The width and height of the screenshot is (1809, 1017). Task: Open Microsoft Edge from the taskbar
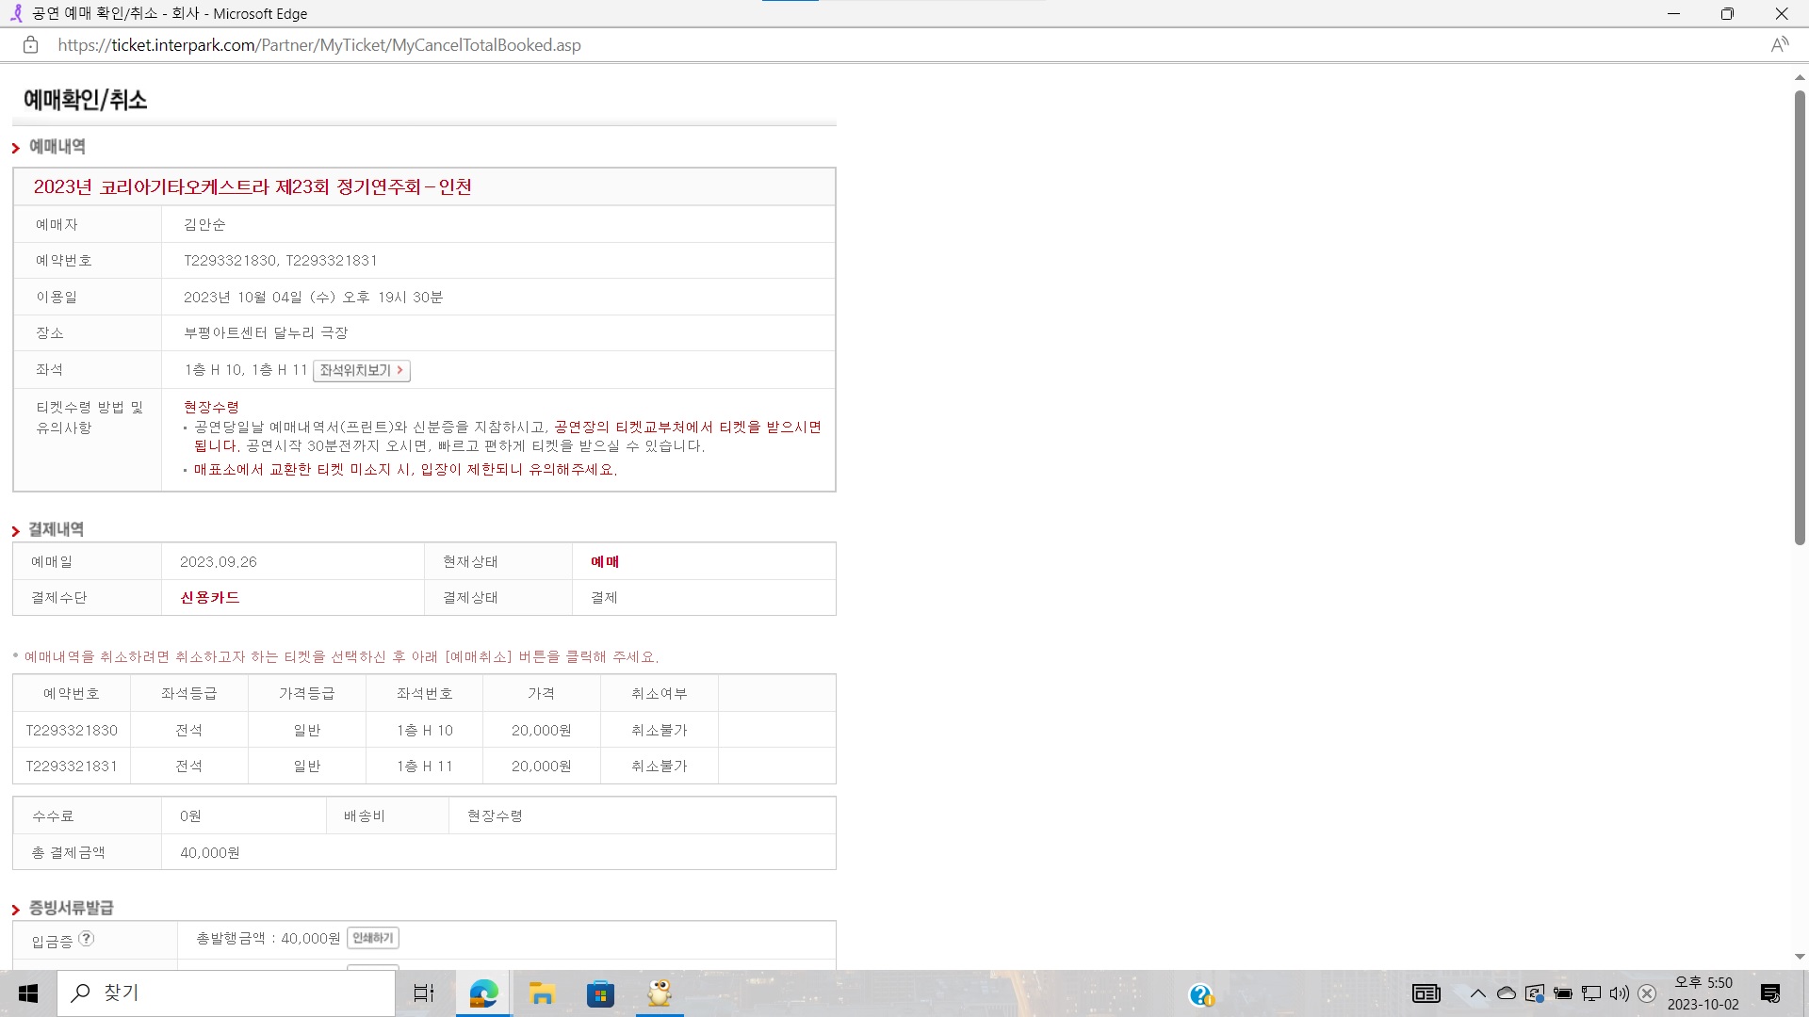point(483,993)
